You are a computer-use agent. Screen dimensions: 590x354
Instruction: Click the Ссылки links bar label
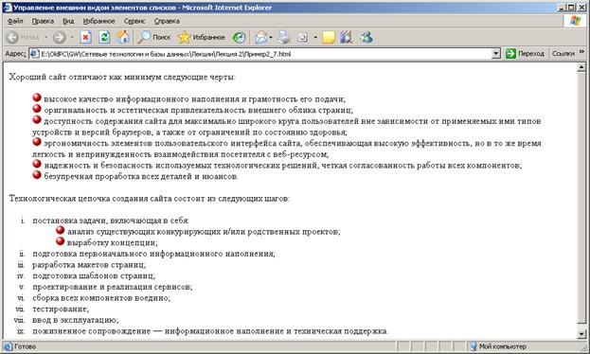(563, 54)
